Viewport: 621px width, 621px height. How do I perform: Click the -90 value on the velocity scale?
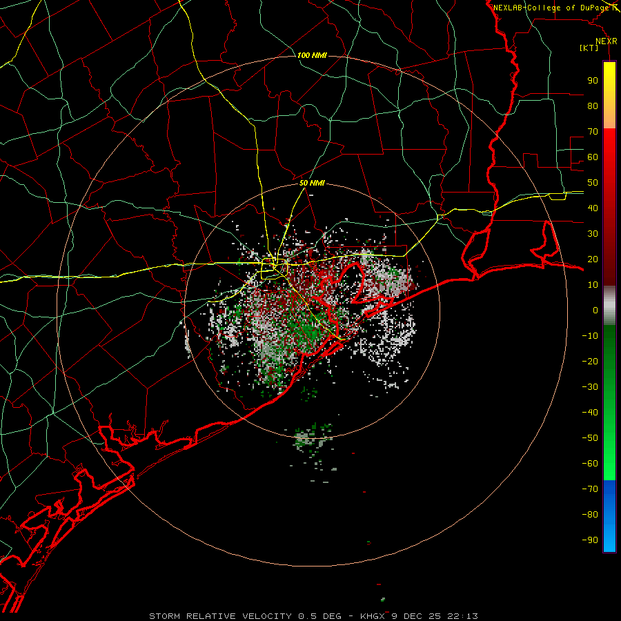[x=590, y=540]
